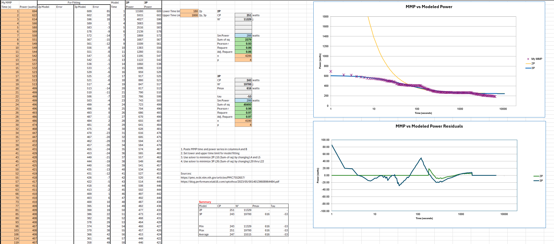
Task: Select the red 'Summary' heading cell
Action: (207, 202)
